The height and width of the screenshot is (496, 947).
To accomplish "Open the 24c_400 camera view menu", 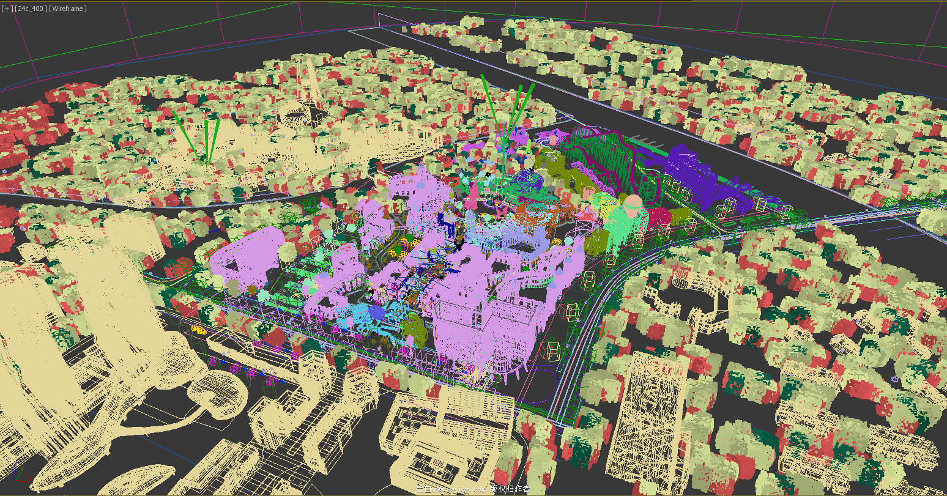I will (31, 9).
